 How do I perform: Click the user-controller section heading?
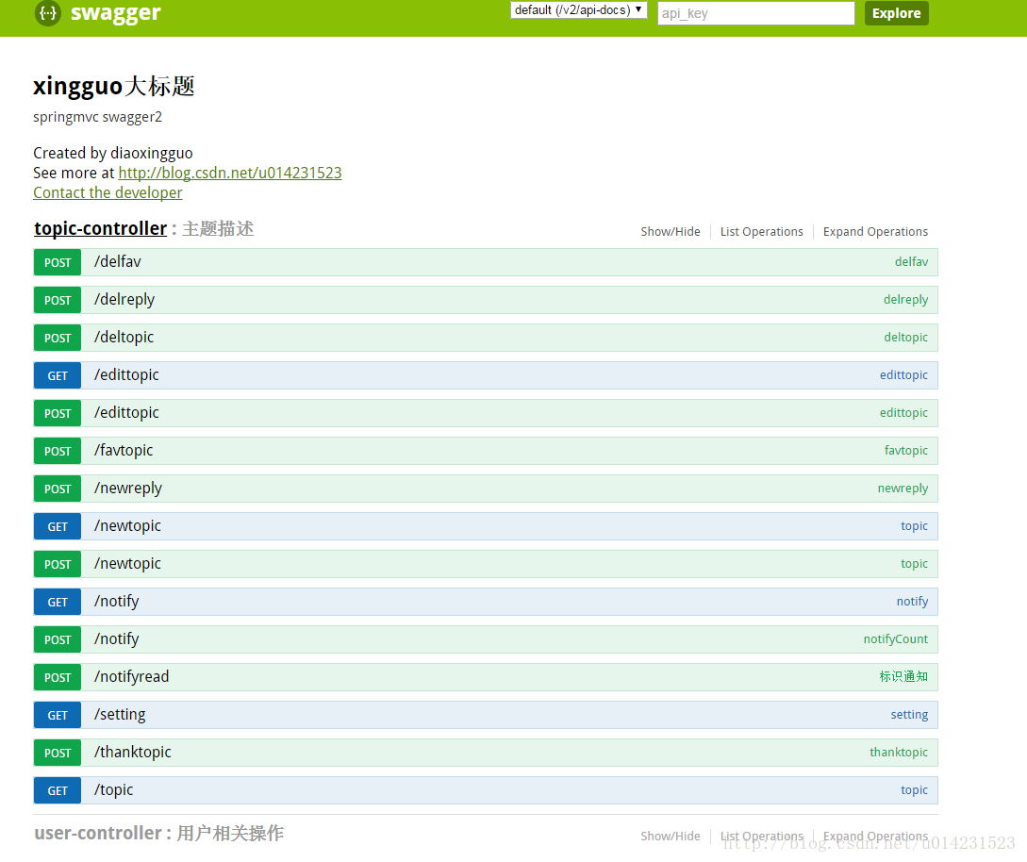100,833
